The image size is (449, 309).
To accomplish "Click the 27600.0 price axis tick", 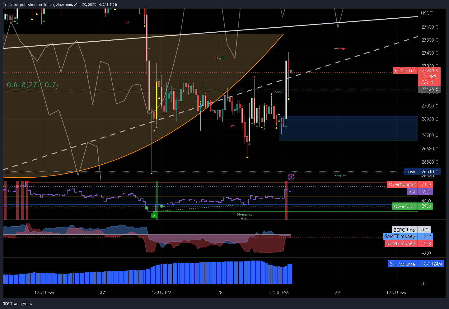I will 430,27.
